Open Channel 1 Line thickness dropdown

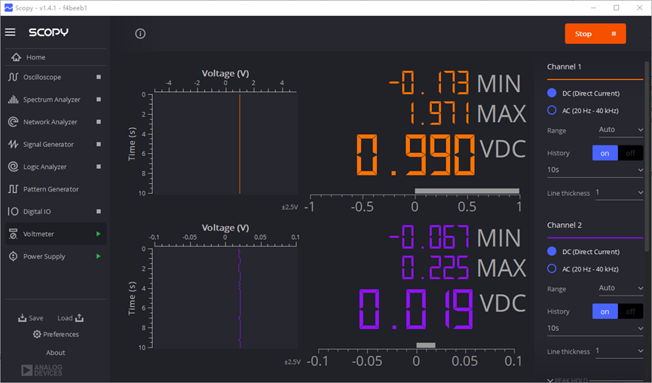click(x=619, y=192)
